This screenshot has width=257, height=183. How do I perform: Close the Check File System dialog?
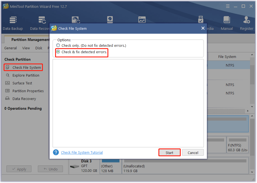pyautogui.click(x=203, y=28)
